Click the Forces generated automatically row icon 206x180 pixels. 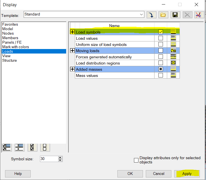[x=173, y=57]
